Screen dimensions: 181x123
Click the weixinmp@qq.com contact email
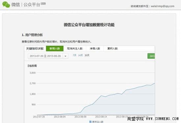coord(163,6)
